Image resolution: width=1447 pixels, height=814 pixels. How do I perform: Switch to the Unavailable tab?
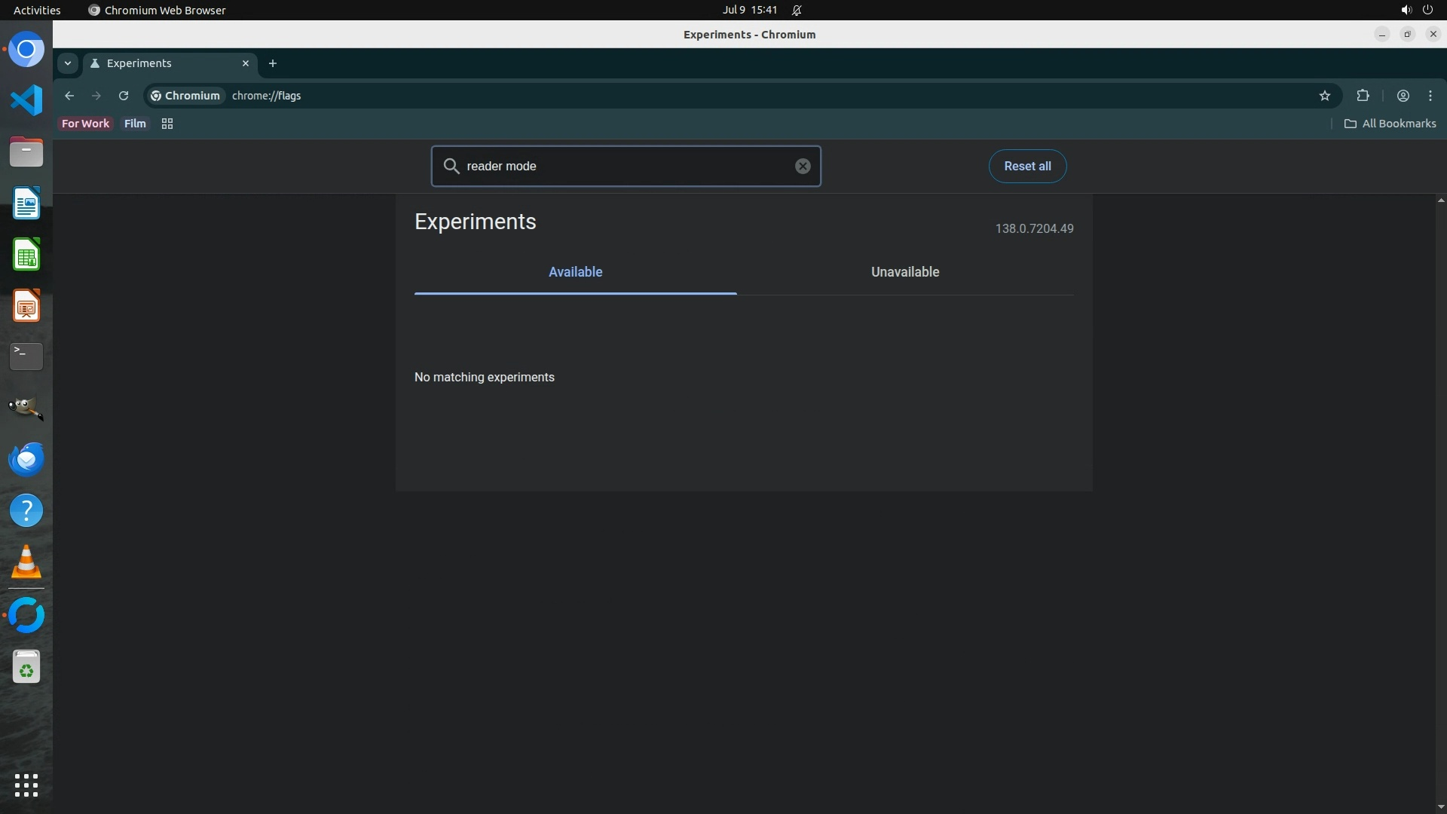(x=904, y=272)
